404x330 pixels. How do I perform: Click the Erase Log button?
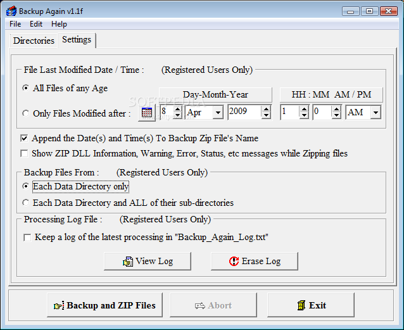click(x=255, y=262)
